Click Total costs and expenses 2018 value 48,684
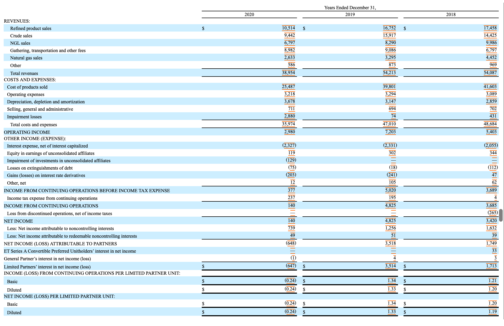 click(490, 124)
